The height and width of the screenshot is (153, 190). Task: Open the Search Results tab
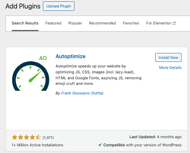coord(25,23)
